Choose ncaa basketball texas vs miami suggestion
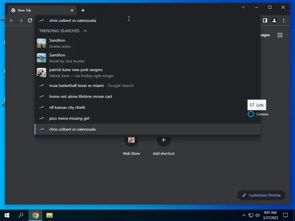 (x=147, y=85)
